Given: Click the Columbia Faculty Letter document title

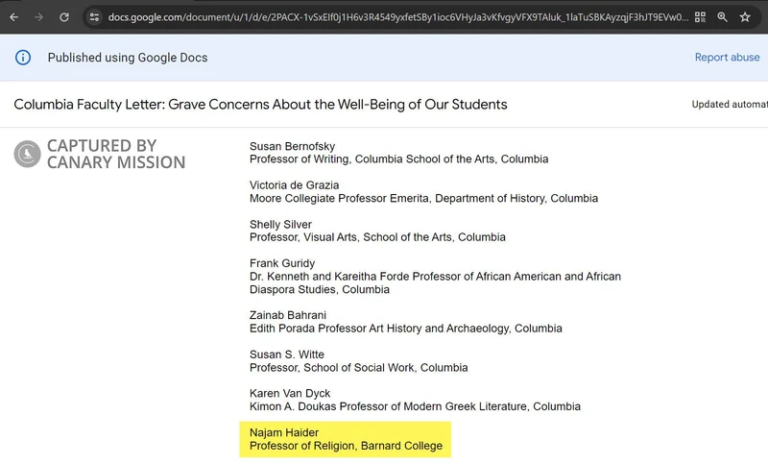Looking at the screenshot, I should click(x=260, y=105).
